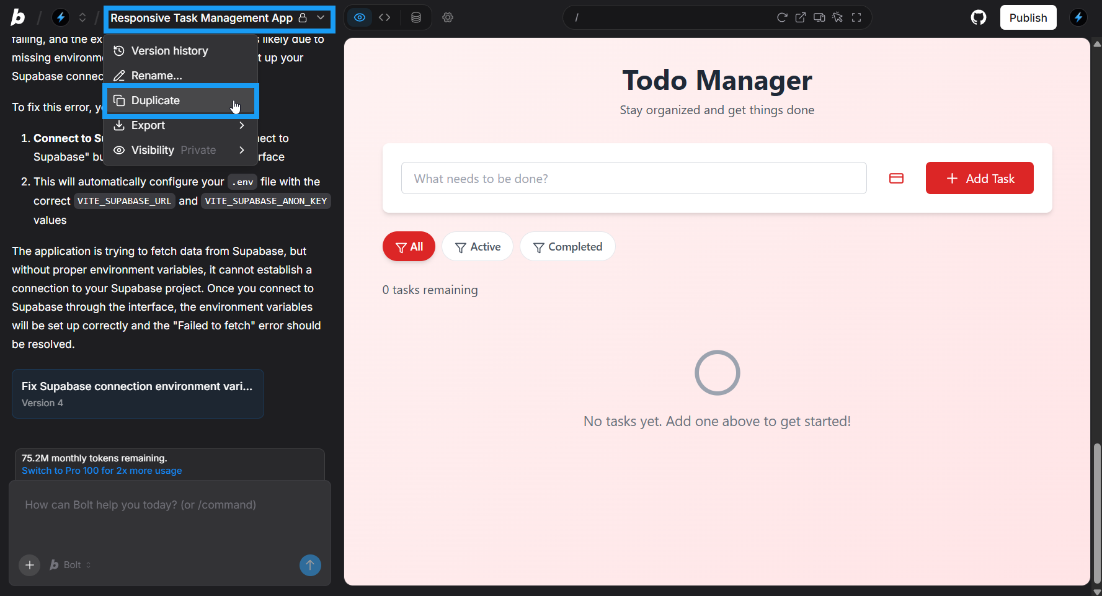Click the preview pane vertical scrollbar thumb

pyautogui.click(x=1097, y=512)
